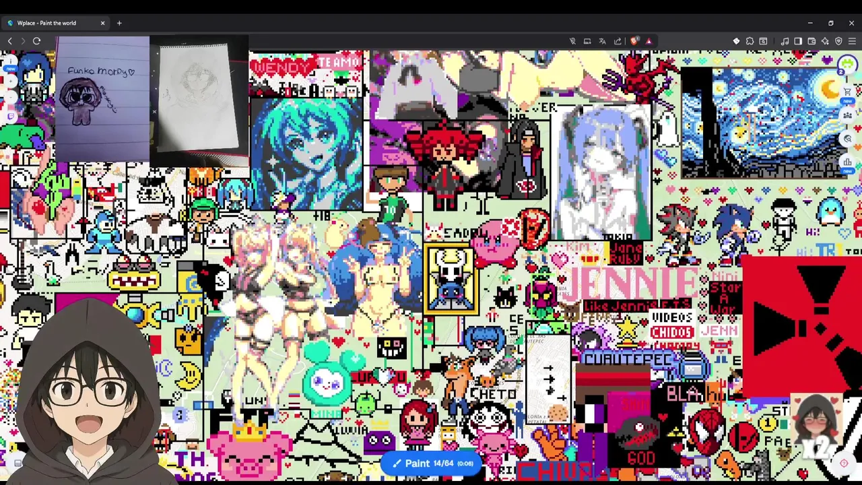Click the install app screen icon
The image size is (862, 485).
point(587,41)
